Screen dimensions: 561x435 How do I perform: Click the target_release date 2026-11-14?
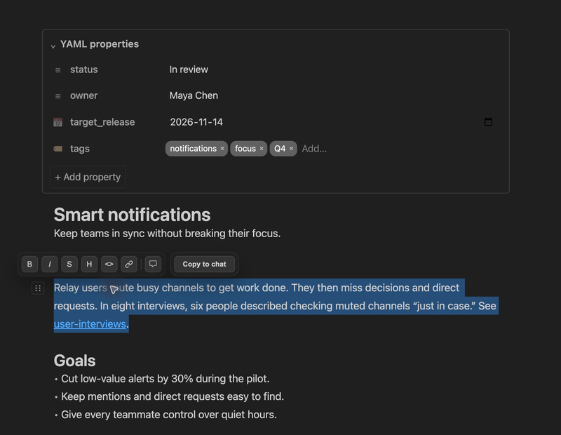[196, 122]
